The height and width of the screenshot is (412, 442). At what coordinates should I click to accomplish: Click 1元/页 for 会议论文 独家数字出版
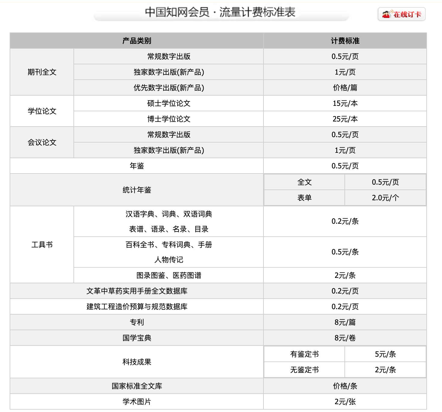click(345, 150)
